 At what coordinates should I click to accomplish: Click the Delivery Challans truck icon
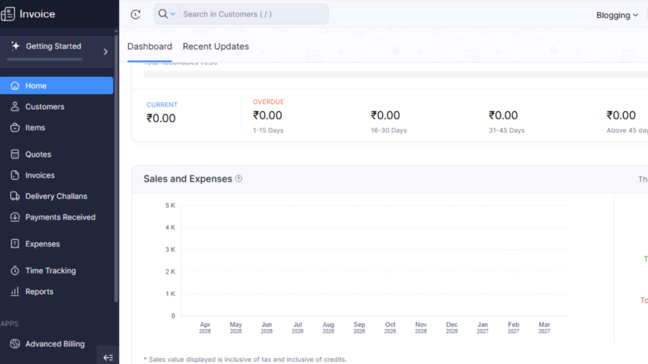[15, 196]
